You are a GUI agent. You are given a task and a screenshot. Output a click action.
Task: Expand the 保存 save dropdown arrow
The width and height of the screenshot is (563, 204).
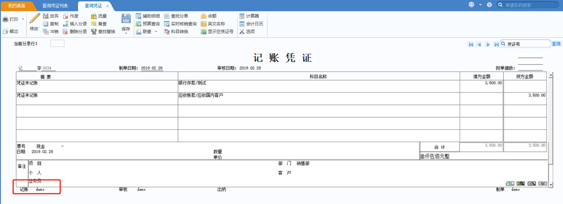pos(126,33)
